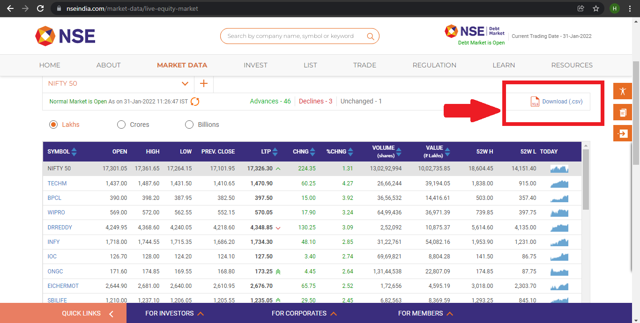Open the RESOURCES menu

pos(572,65)
